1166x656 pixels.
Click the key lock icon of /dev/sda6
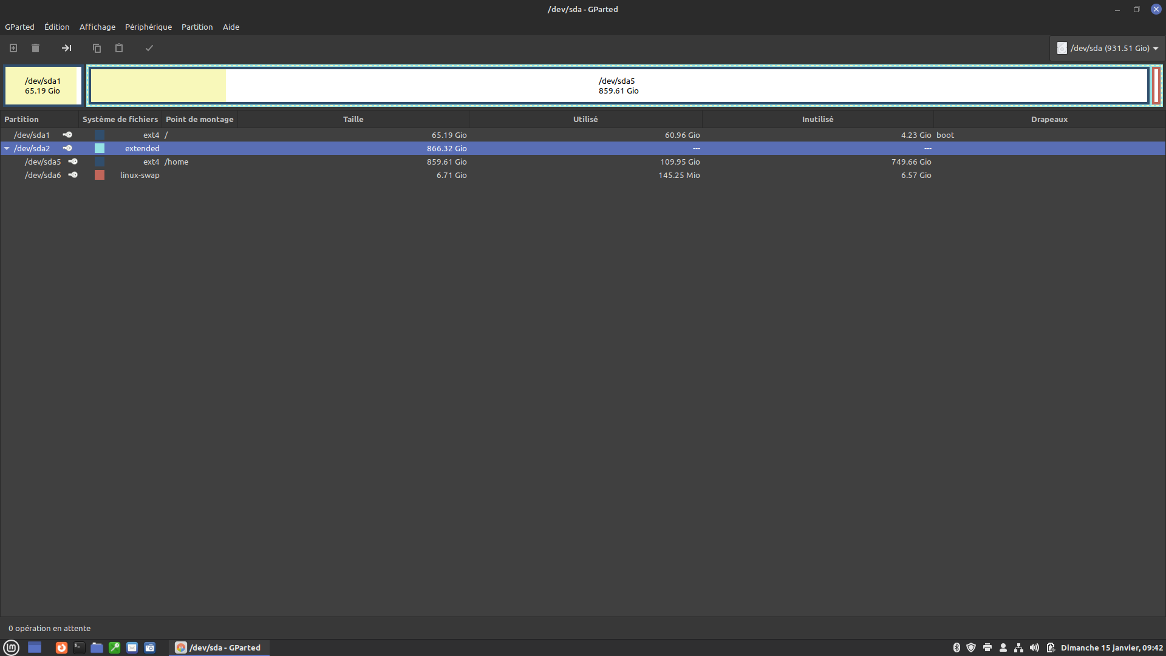coord(73,175)
